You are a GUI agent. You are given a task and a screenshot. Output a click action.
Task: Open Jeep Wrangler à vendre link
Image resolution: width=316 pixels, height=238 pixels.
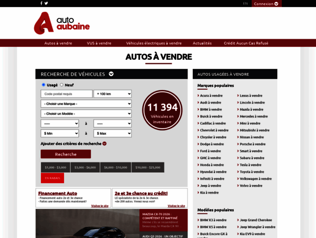pyautogui.click(x=257, y=227)
